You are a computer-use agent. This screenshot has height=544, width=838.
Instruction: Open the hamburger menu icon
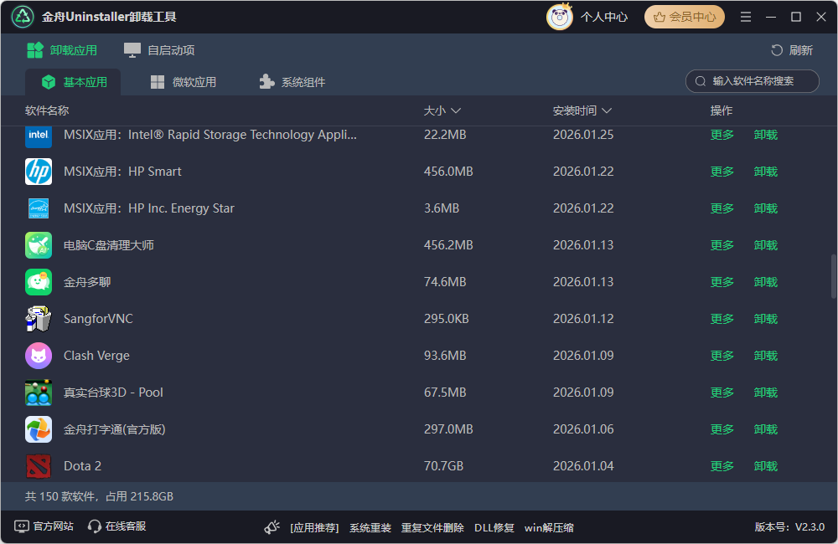(x=745, y=16)
